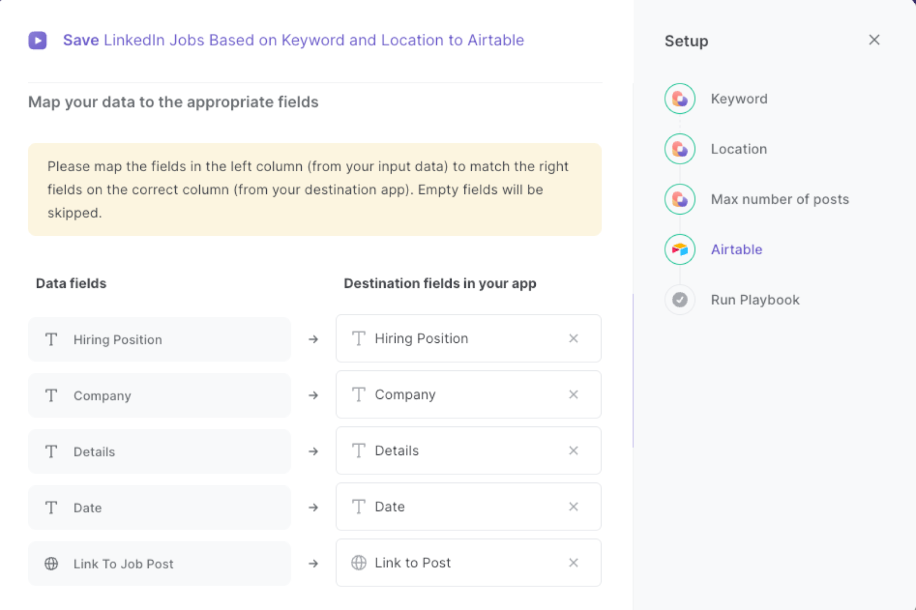The height and width of the screenshot is (610, 916).
Task: Open the Company destination field dropdown
Action: 468,395
